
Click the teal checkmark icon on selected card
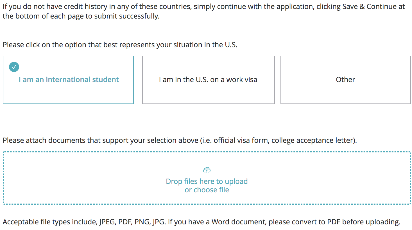[x=14, y=67]
